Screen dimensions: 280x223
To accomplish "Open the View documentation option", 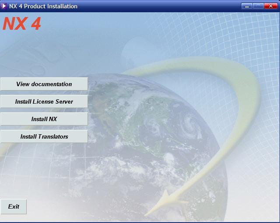I will coord(44,84).
